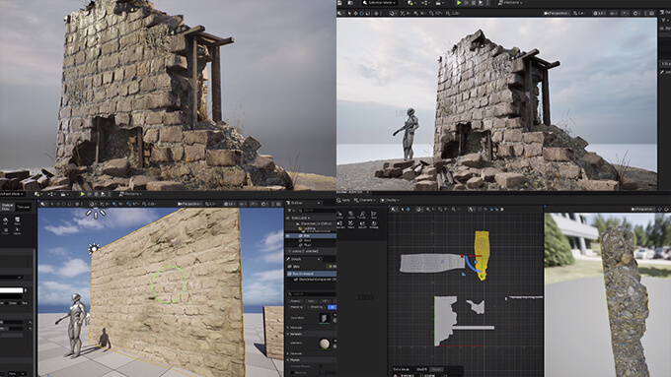Click Stop simulation button in top-right editor toolbar
Viewport: 671px width, 377px height.
point(474,3)
